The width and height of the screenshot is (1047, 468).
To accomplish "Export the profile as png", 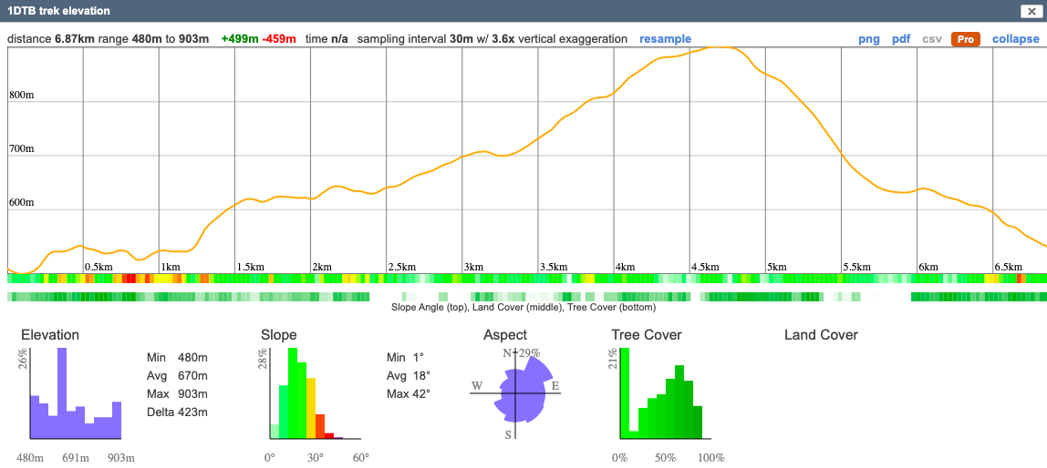I will 868,39.
